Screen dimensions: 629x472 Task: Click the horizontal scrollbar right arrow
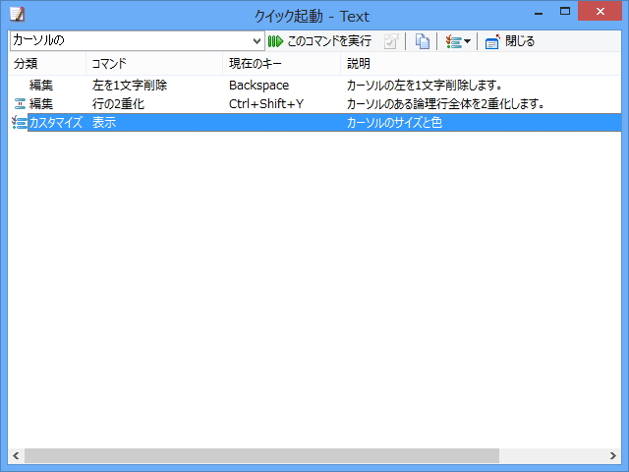(x=613, y=455)
